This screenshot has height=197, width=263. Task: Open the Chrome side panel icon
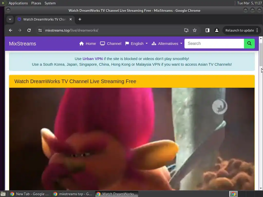pyautogui.click(x=208, y=30)
